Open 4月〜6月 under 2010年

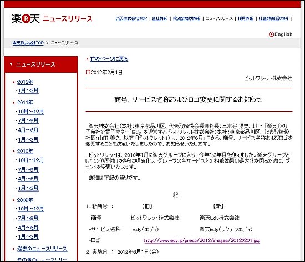click(28, 179)
